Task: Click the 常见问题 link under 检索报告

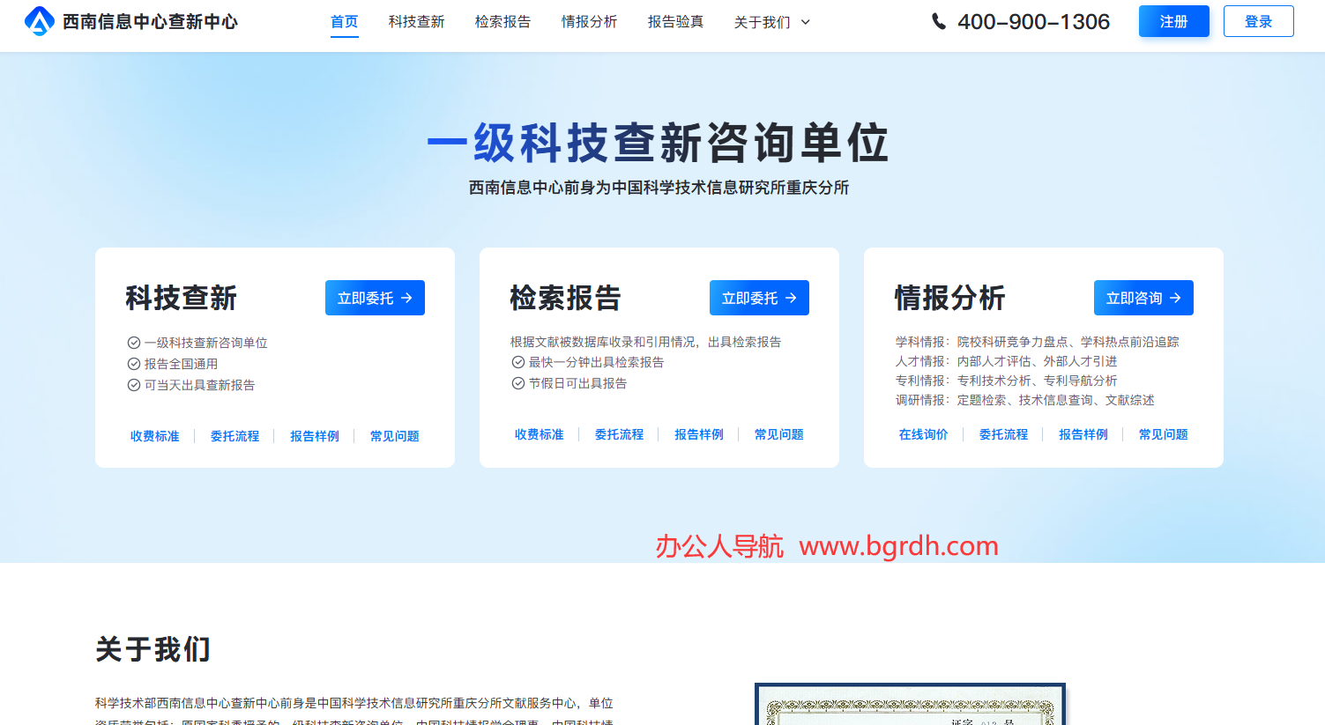Action: [778, 434]
